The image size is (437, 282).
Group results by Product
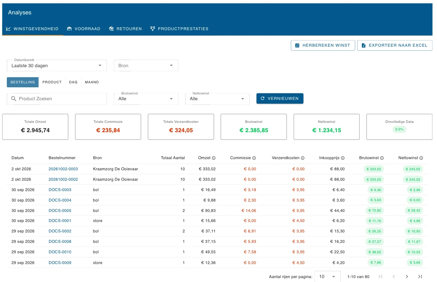(52, 82)
